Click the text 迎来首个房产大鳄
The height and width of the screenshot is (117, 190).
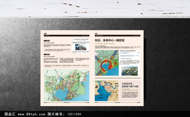[130, 87]
